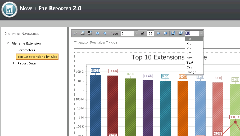Viewport: 240px width, 136px height.
Task: Open the page number dropdown arrow
Action: 136,33
